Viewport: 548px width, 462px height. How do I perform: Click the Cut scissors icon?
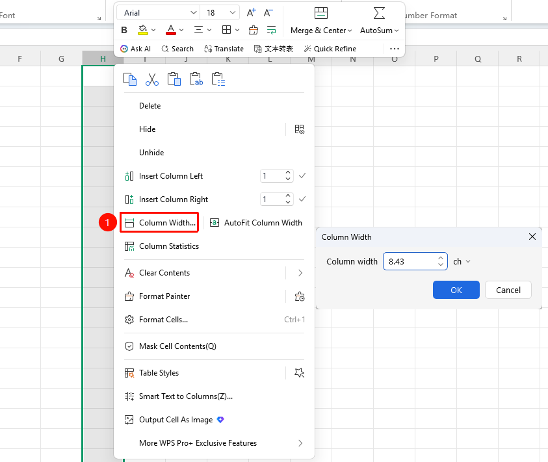(152, 79)
